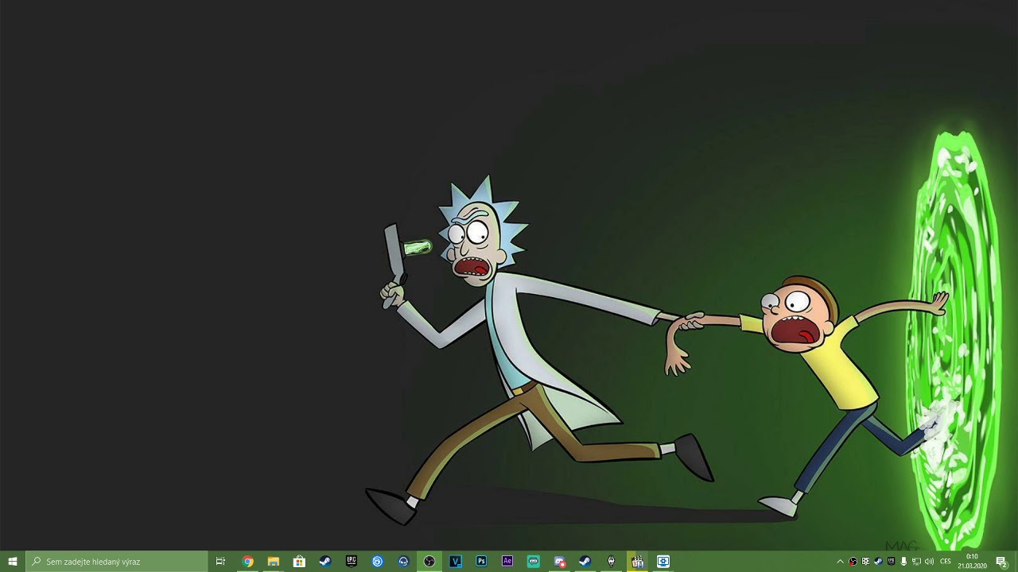1018x572 pixels.
Task: Open Ubisoft Uplay from the taskbar
Action: 377,561
